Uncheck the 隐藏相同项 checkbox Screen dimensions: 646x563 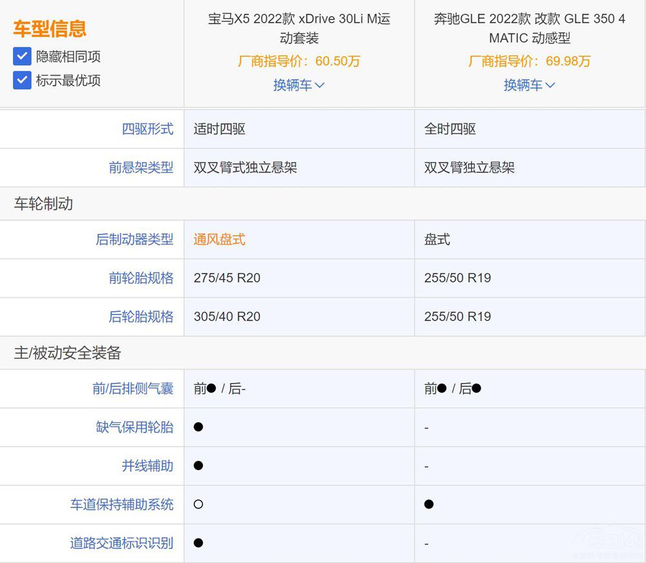(22, 56)
